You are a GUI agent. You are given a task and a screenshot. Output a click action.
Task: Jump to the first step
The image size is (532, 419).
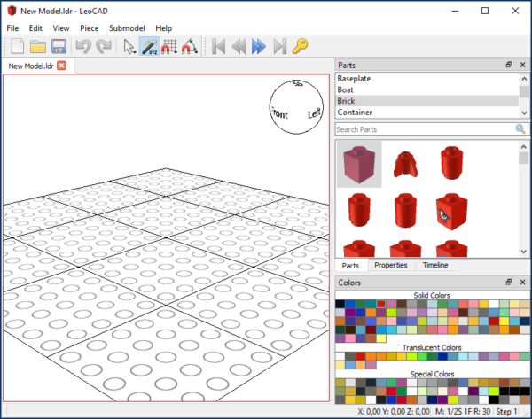pos(218,46)
